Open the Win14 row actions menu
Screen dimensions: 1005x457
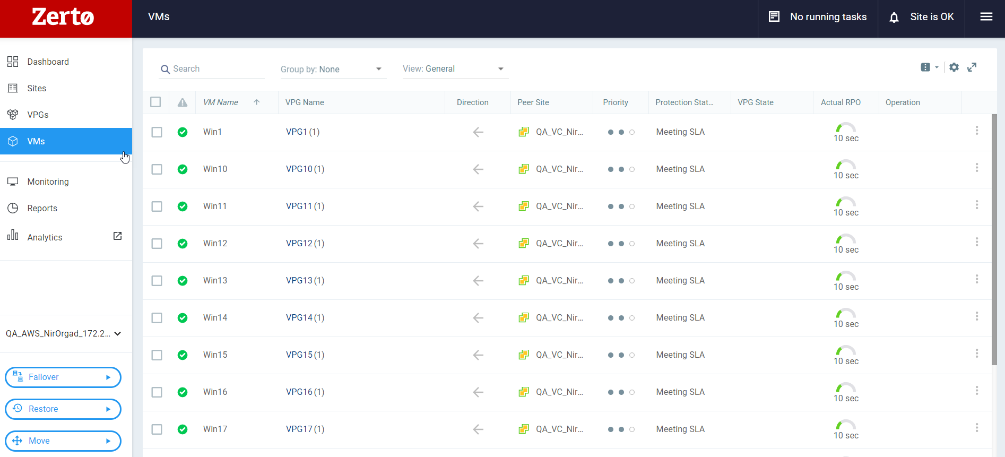click(976, 316)
